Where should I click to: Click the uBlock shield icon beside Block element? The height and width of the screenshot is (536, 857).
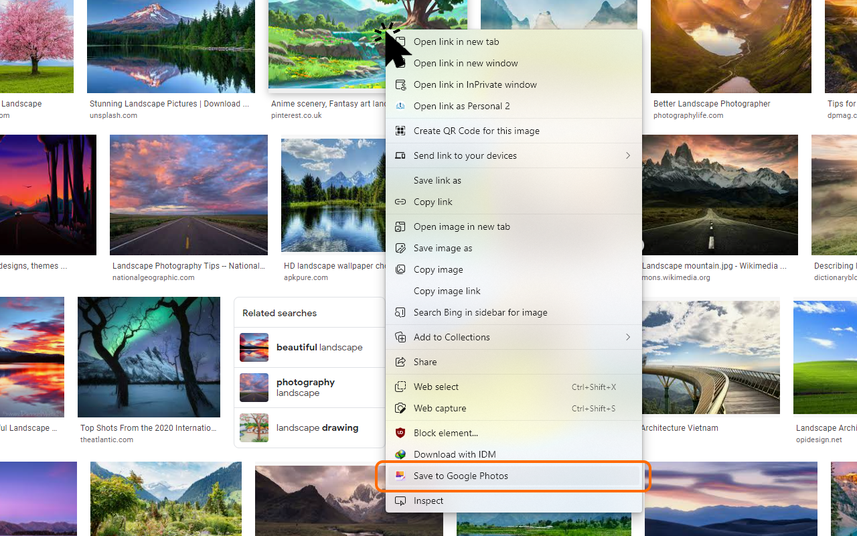coord(400,433)
